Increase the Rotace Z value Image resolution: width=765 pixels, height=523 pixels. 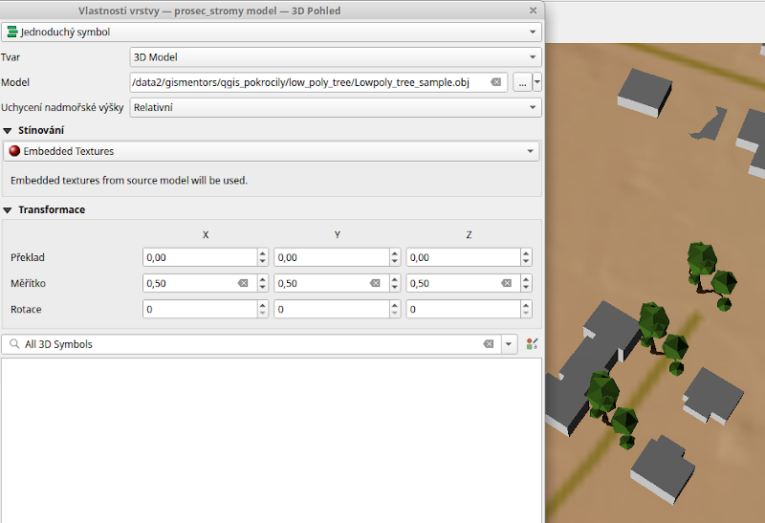pos(526,305)
